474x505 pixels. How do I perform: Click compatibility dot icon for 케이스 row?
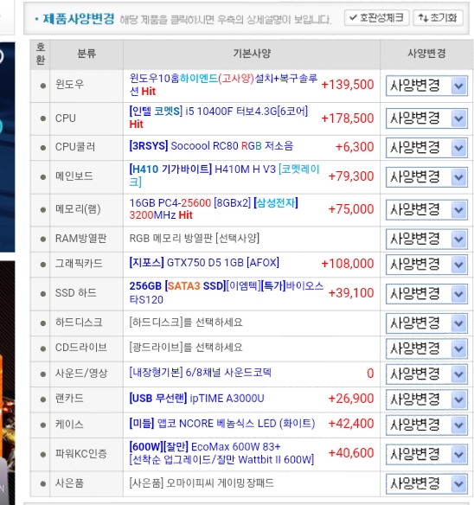(x=43, y=425)
